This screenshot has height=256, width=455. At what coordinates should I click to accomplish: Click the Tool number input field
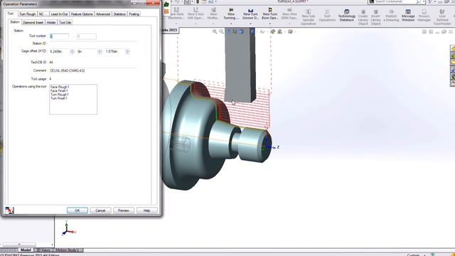point(59,36)
